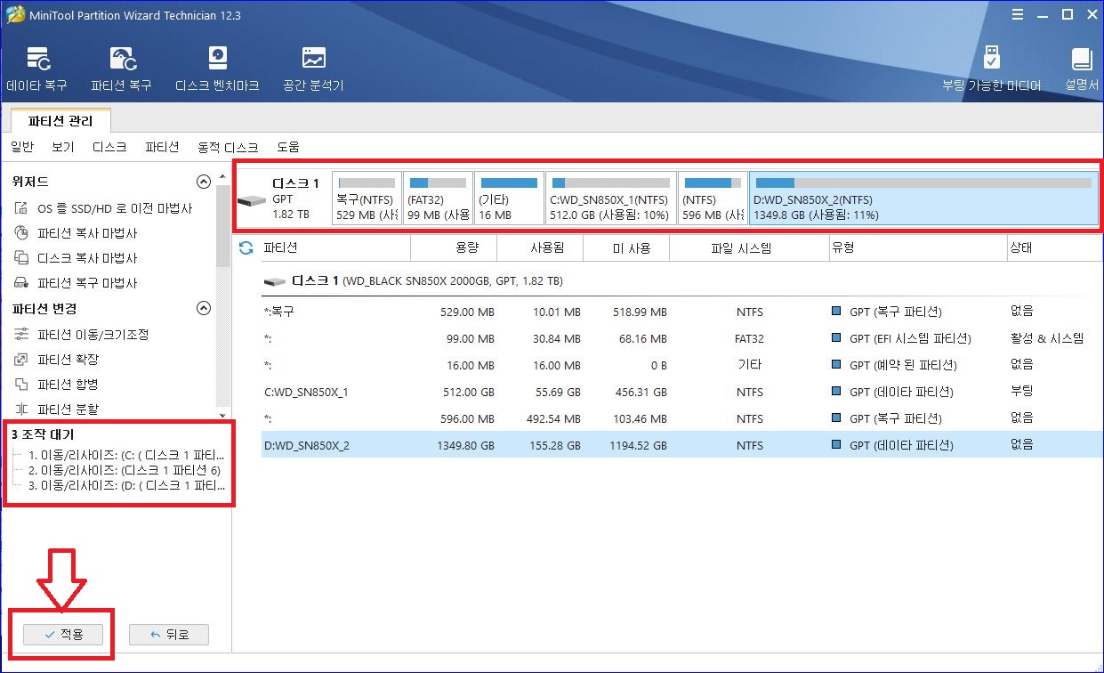Viewport: 1104px width, 673px height.
Task: Click the 3 조작 대기 heading
Action: point(43,434)
